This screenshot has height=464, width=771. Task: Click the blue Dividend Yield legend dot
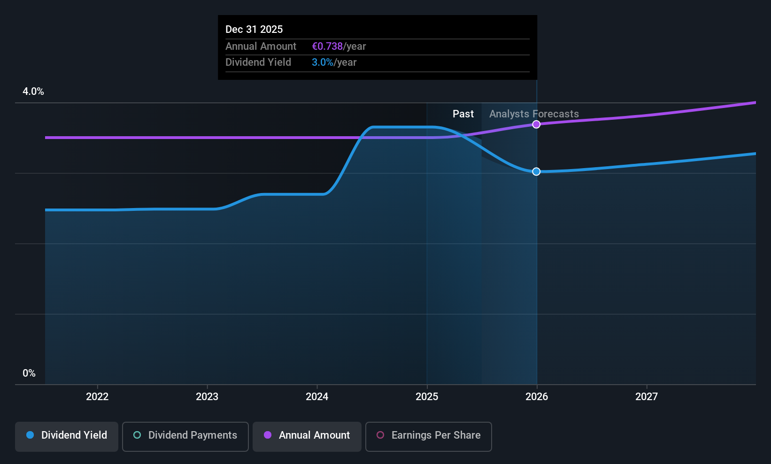(x=30, y=435)
